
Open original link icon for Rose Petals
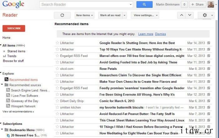(209, 69)
